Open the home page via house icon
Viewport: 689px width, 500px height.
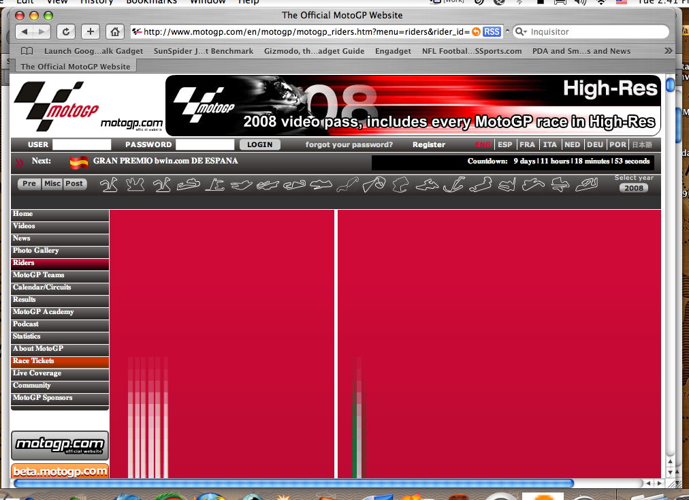tap(114, 31)
